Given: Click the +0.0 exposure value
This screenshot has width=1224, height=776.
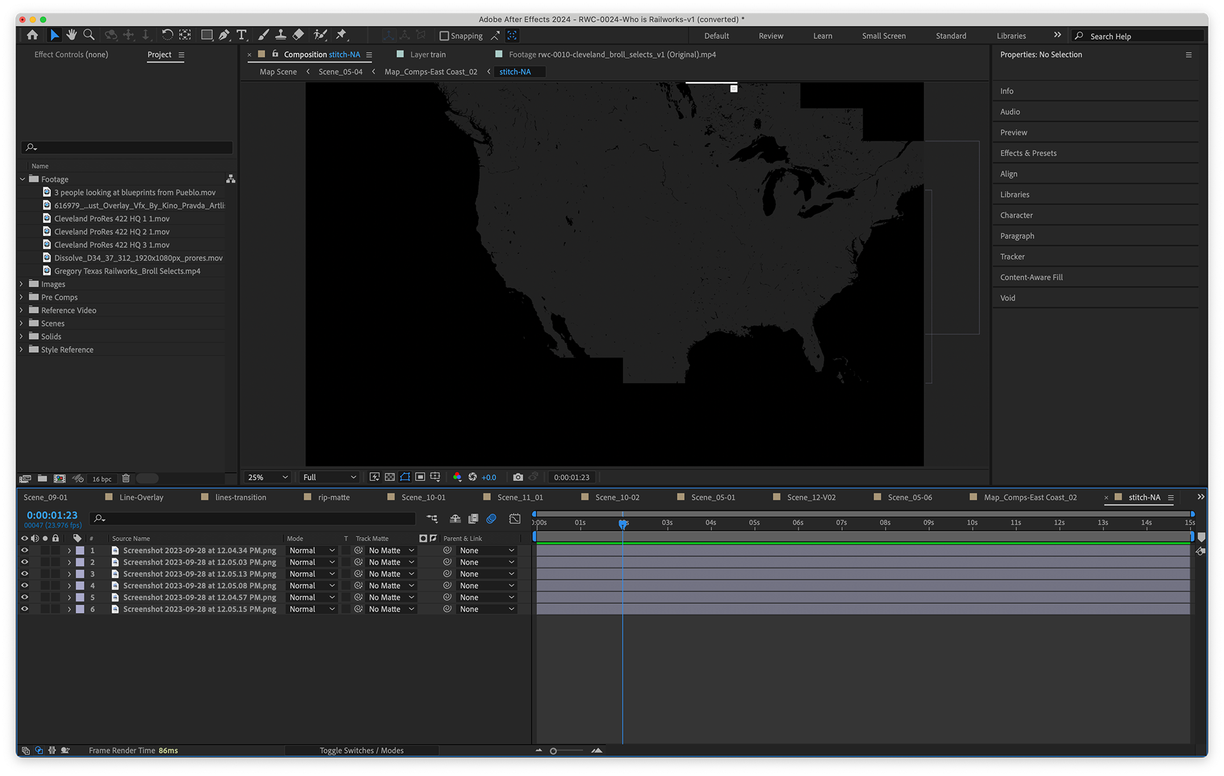Looking at the screenshot, I should coord(489,477).
